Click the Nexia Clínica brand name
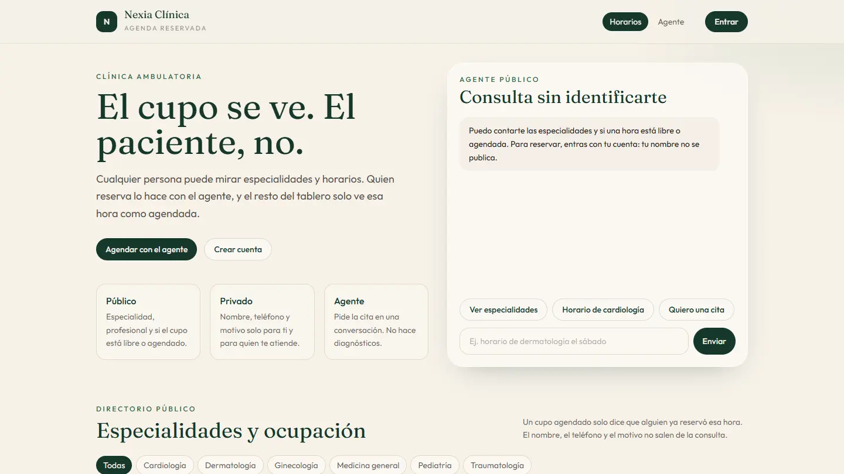 tap(156, 15)
